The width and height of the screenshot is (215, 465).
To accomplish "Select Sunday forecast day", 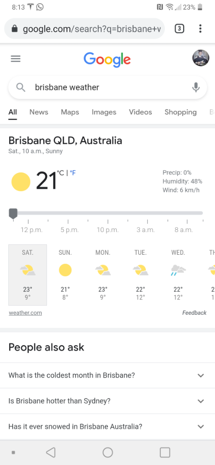I will [x=65, y=275].
